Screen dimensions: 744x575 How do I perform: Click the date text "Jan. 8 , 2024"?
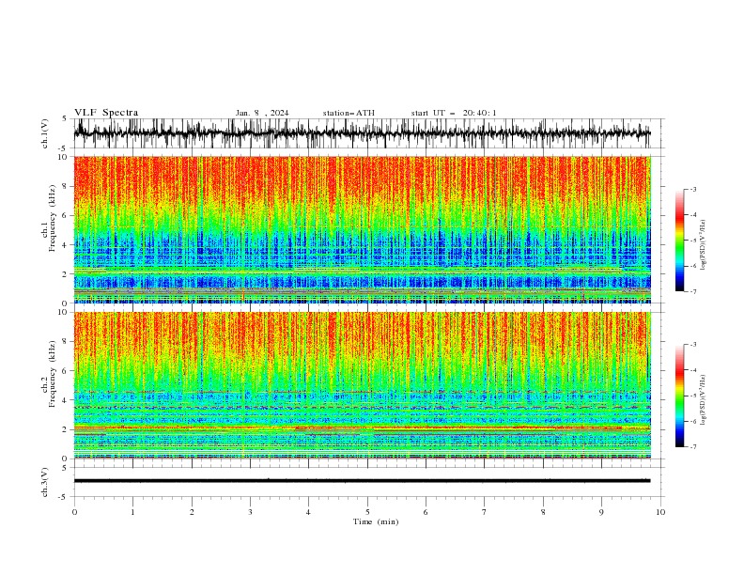[262, 113]
